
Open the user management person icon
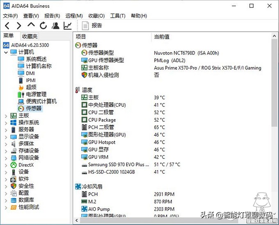(55, 25)
